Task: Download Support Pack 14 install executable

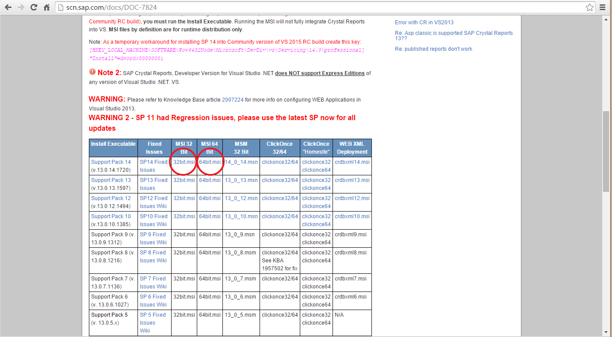Action: pyautogui.click(x=111, y=162)
